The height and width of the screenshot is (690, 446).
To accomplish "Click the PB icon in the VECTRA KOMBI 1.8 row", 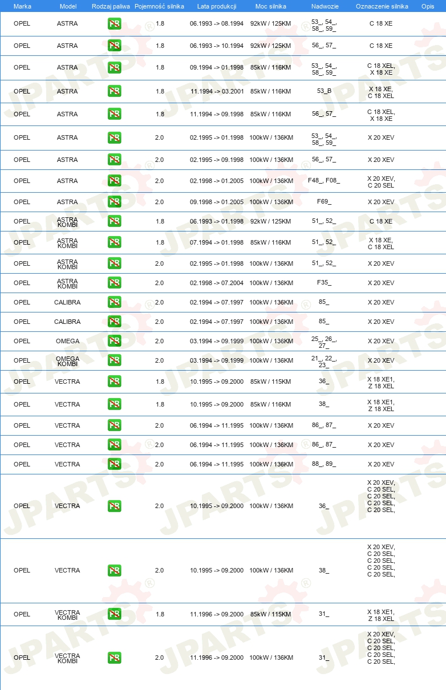I will tap(115, 614).
